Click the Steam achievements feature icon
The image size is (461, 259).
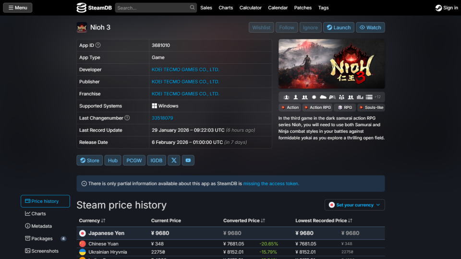point(314,97)
